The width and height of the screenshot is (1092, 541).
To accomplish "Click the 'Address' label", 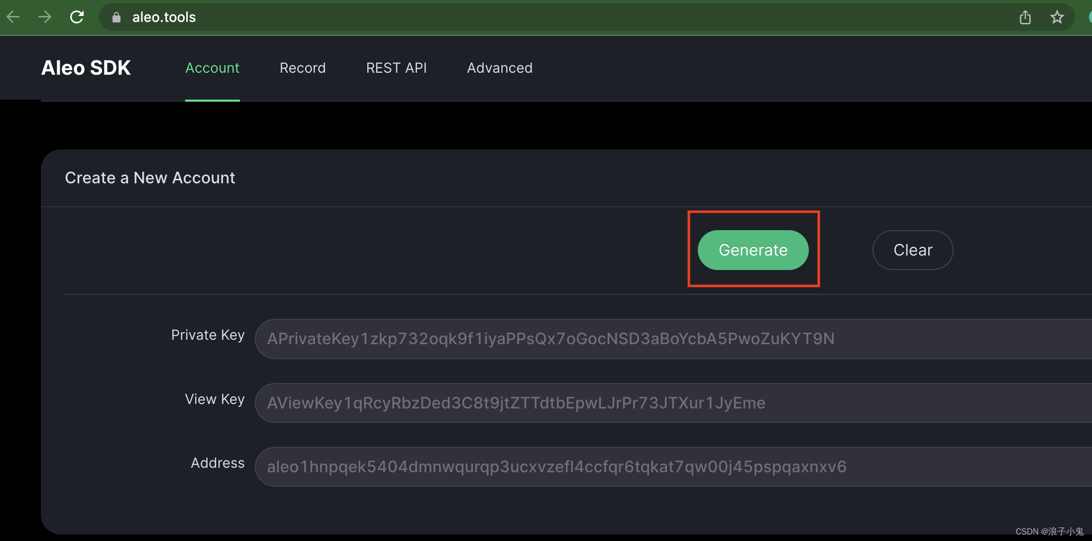I will pyautogui.click(x=218, y=463).
